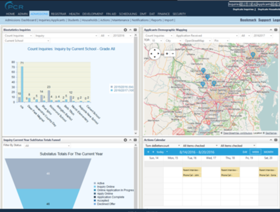Switch calendar to DAY view

[245, 152]
